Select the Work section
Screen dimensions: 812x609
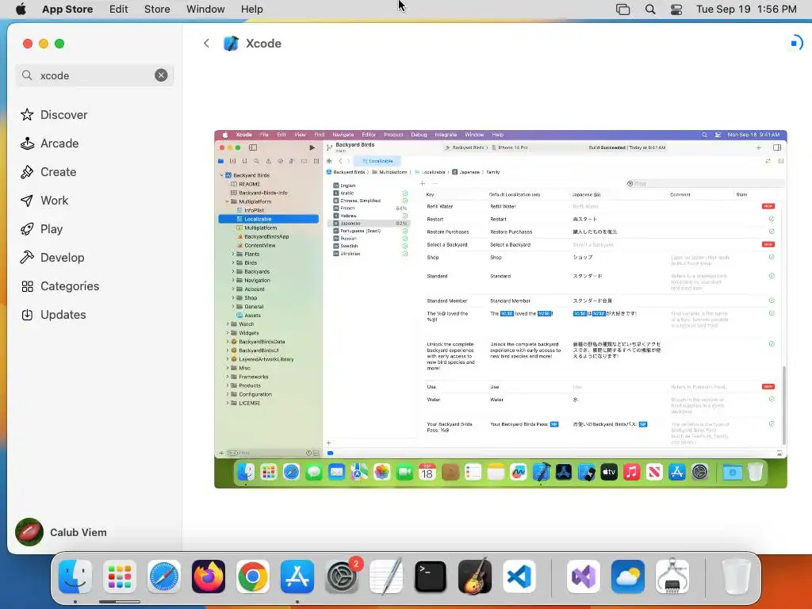pyautogui.click(x=44, y=201)
